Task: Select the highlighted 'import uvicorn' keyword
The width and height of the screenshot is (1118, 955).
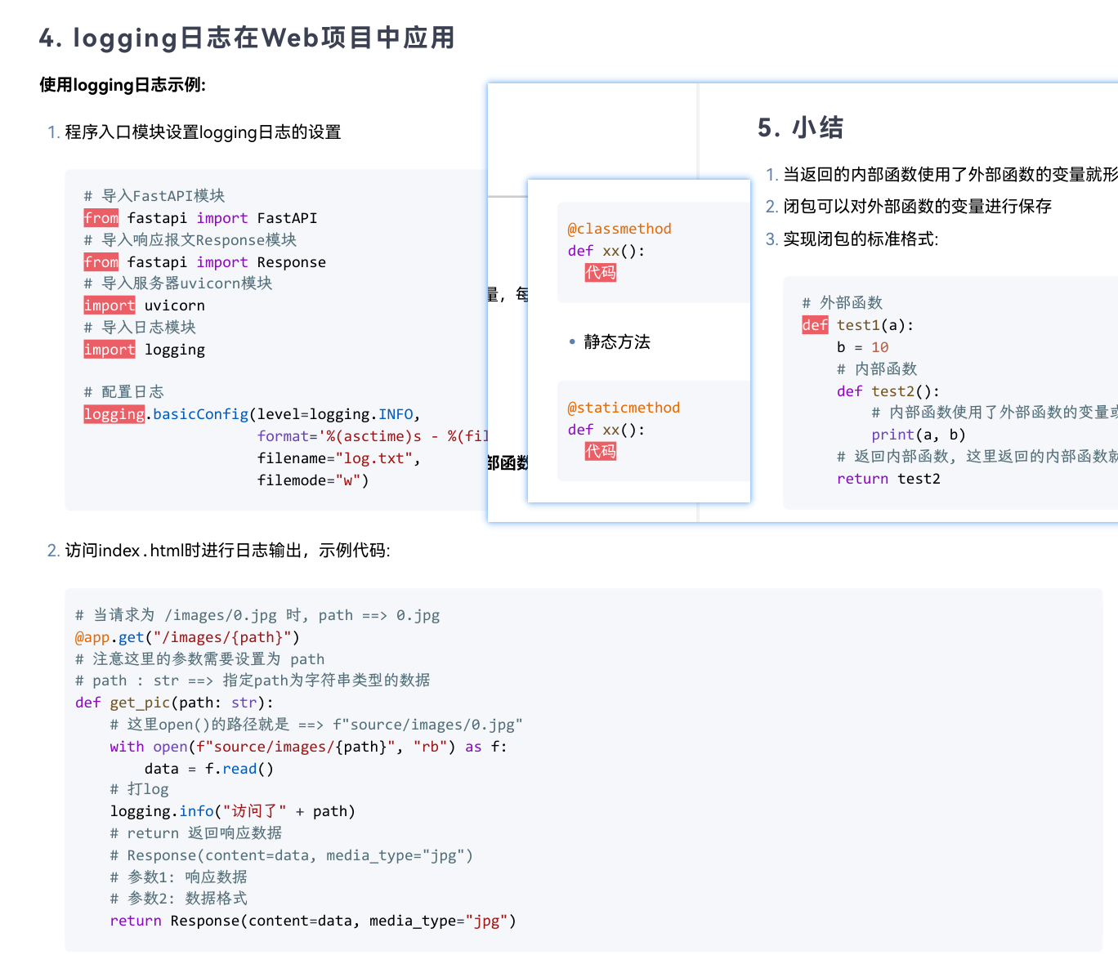Action: click(x=109, y=305)
